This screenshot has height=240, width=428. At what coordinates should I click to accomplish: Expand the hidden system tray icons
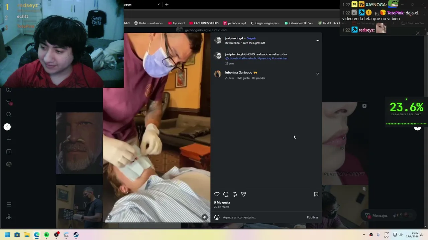coord(364,235)
